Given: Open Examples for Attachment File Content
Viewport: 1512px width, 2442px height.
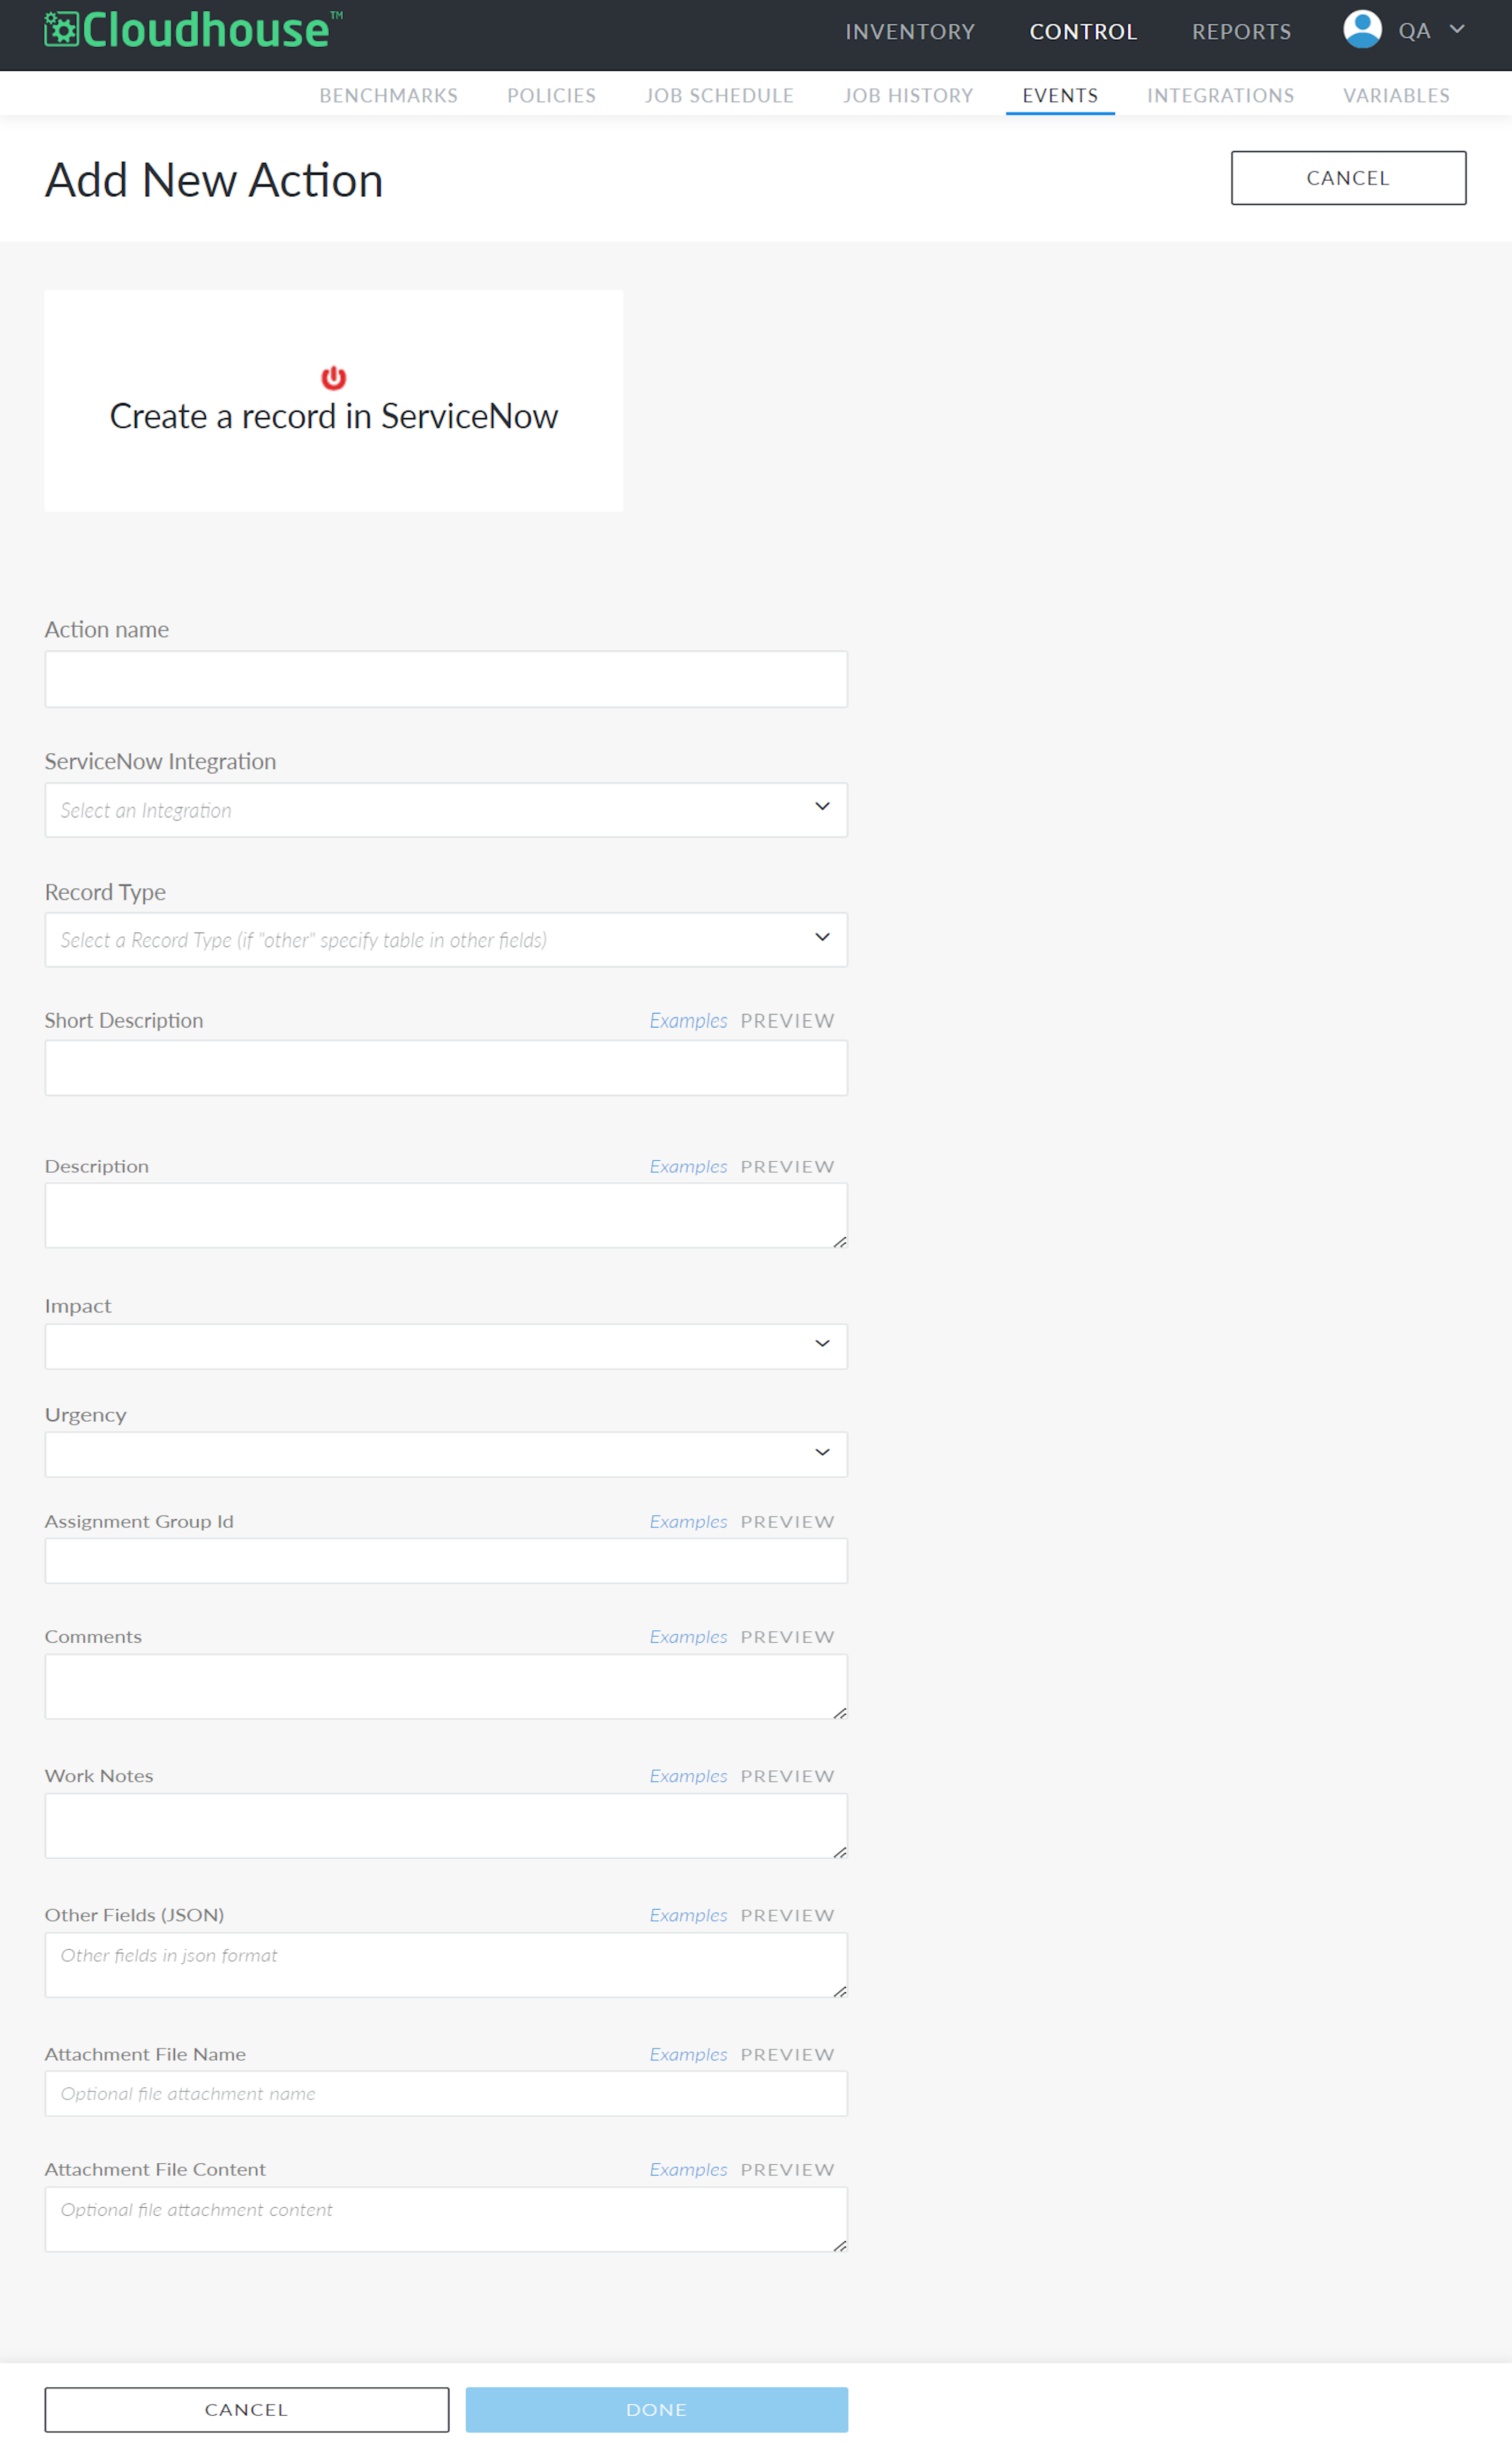Looking at the screenshot, I should pyautogui.click(x=688, y=2170).
